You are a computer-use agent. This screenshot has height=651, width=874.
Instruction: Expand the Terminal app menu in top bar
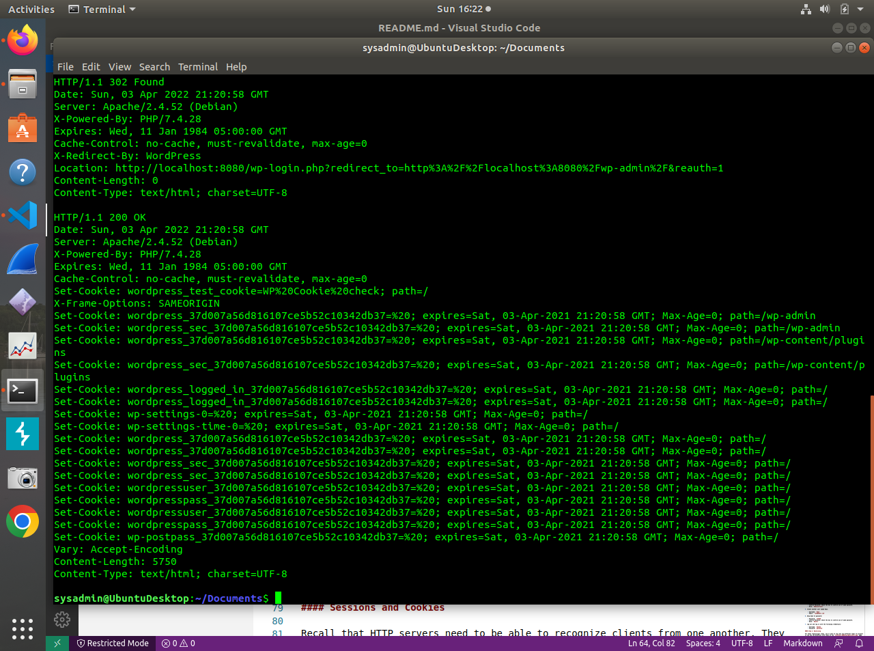102,10
